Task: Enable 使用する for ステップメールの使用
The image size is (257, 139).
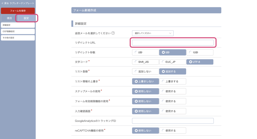Action: [173, 91]
